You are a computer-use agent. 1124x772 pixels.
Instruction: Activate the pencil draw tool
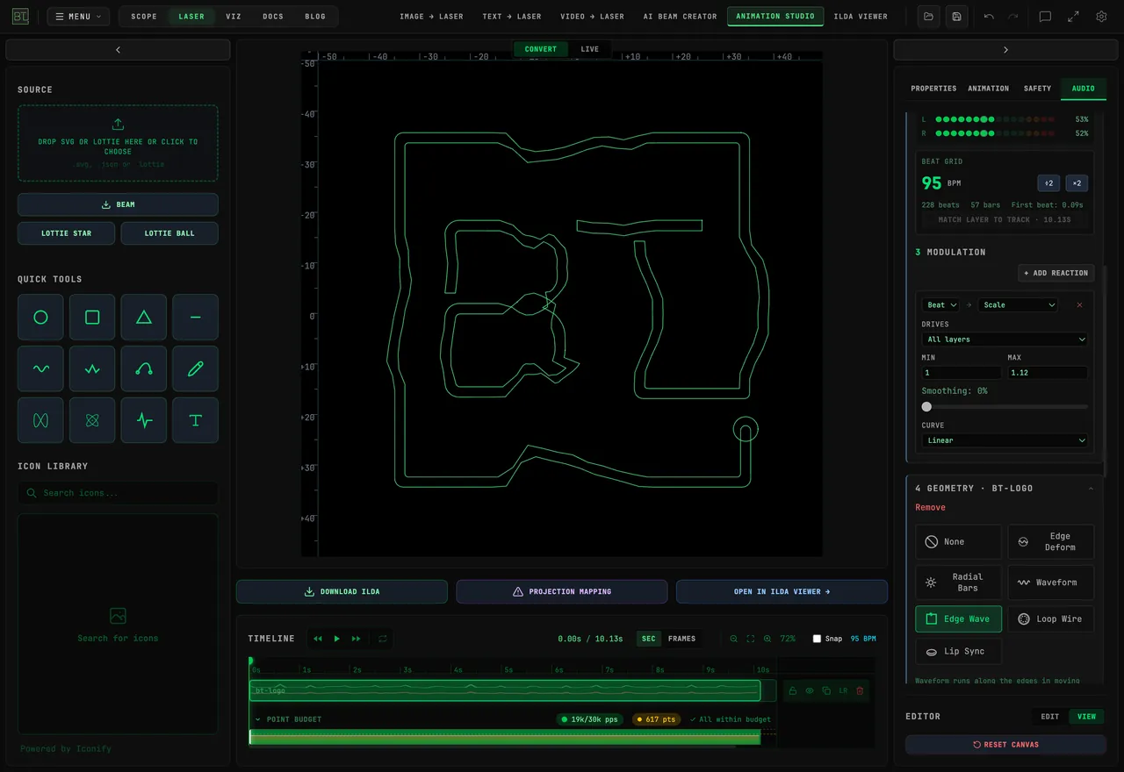196,369
